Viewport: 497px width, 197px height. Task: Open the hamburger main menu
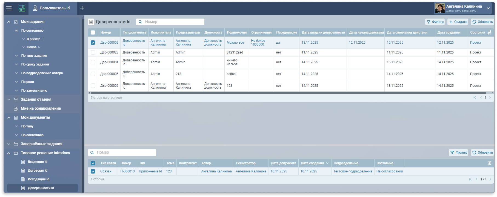tap(9, 8)
